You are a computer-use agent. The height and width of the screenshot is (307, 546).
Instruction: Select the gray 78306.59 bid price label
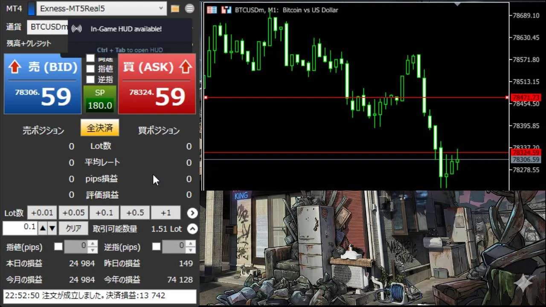click(x=526, y=159)
